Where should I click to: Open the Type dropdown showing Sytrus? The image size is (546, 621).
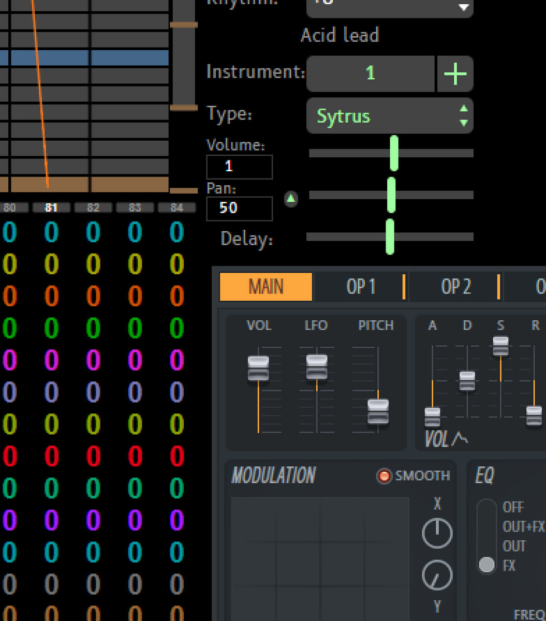pyautogui.click(x=390, y=116)
